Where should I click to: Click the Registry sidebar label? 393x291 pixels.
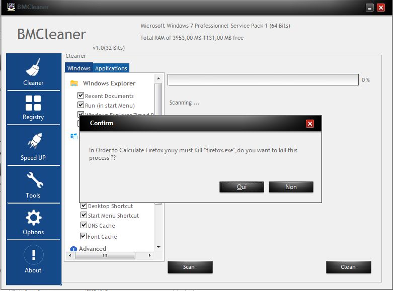33,117
